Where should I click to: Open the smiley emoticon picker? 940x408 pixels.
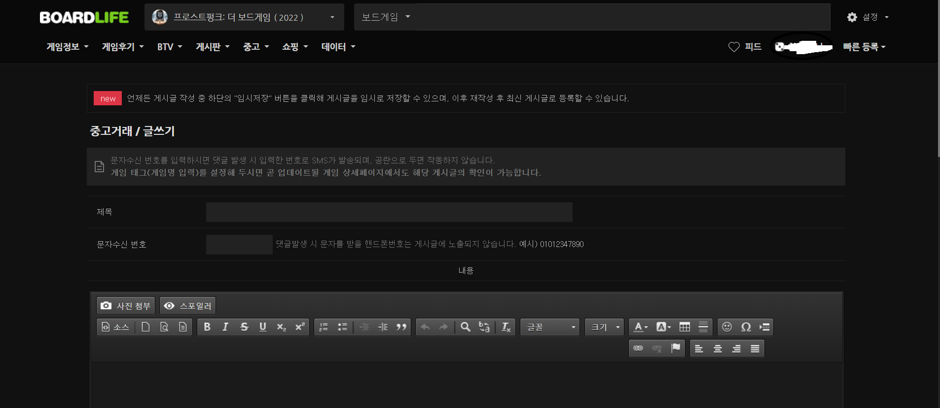727,327
